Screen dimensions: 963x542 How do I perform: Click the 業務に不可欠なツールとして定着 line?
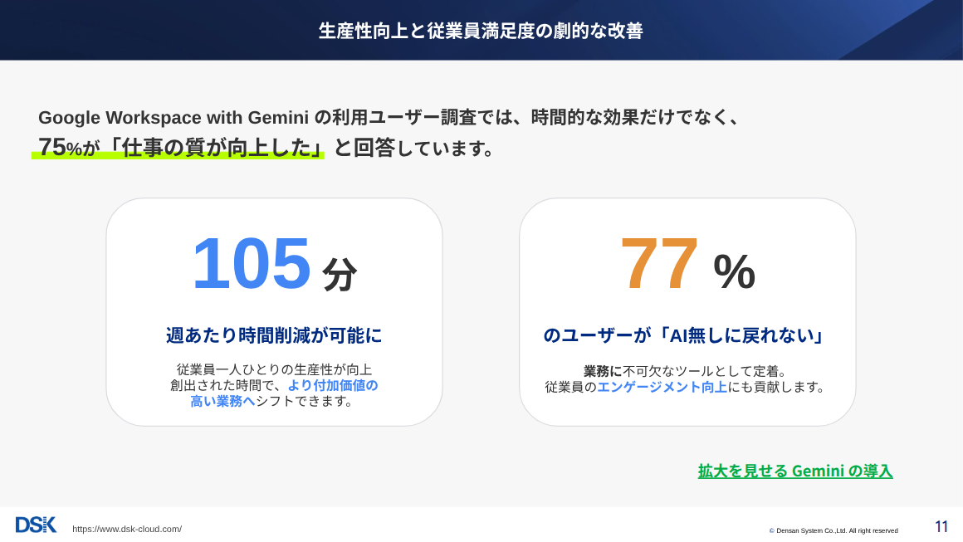[x=685, y=371]
